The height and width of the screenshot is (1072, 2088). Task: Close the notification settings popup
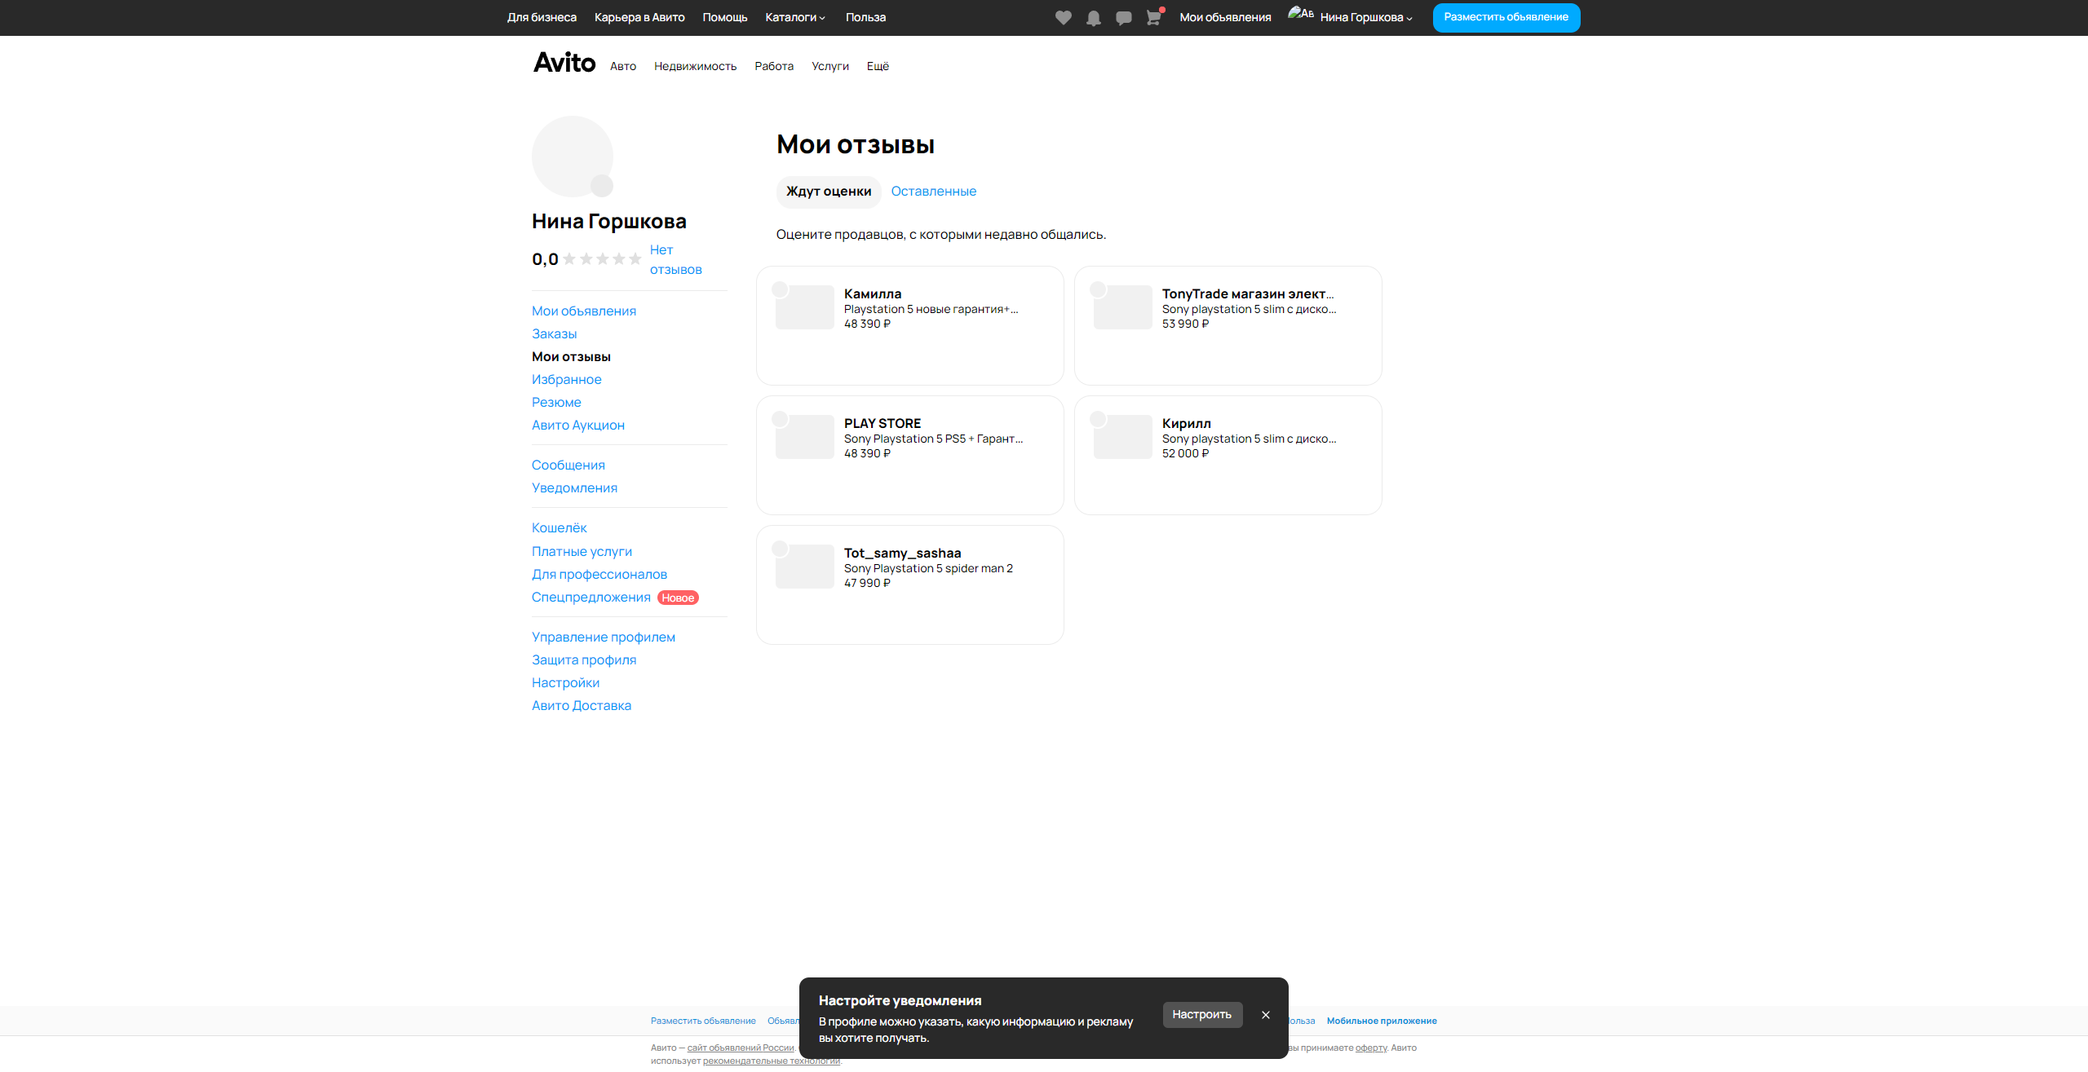coord(1265,1015)
